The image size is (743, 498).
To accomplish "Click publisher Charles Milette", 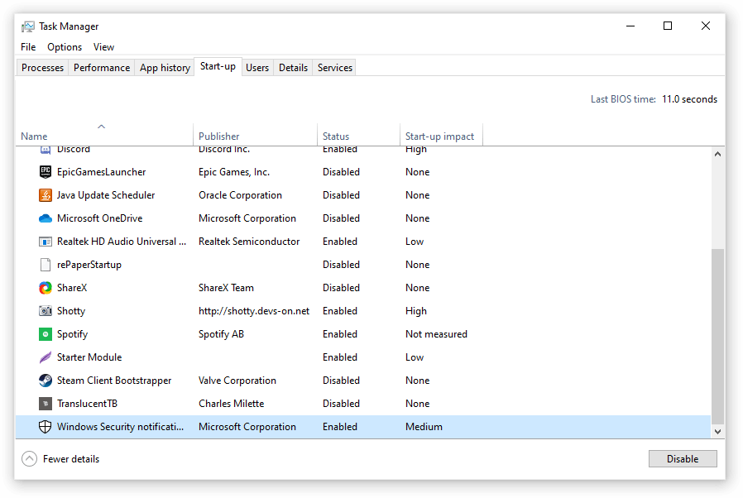I will pyautogui.click(x=231, y=404).
